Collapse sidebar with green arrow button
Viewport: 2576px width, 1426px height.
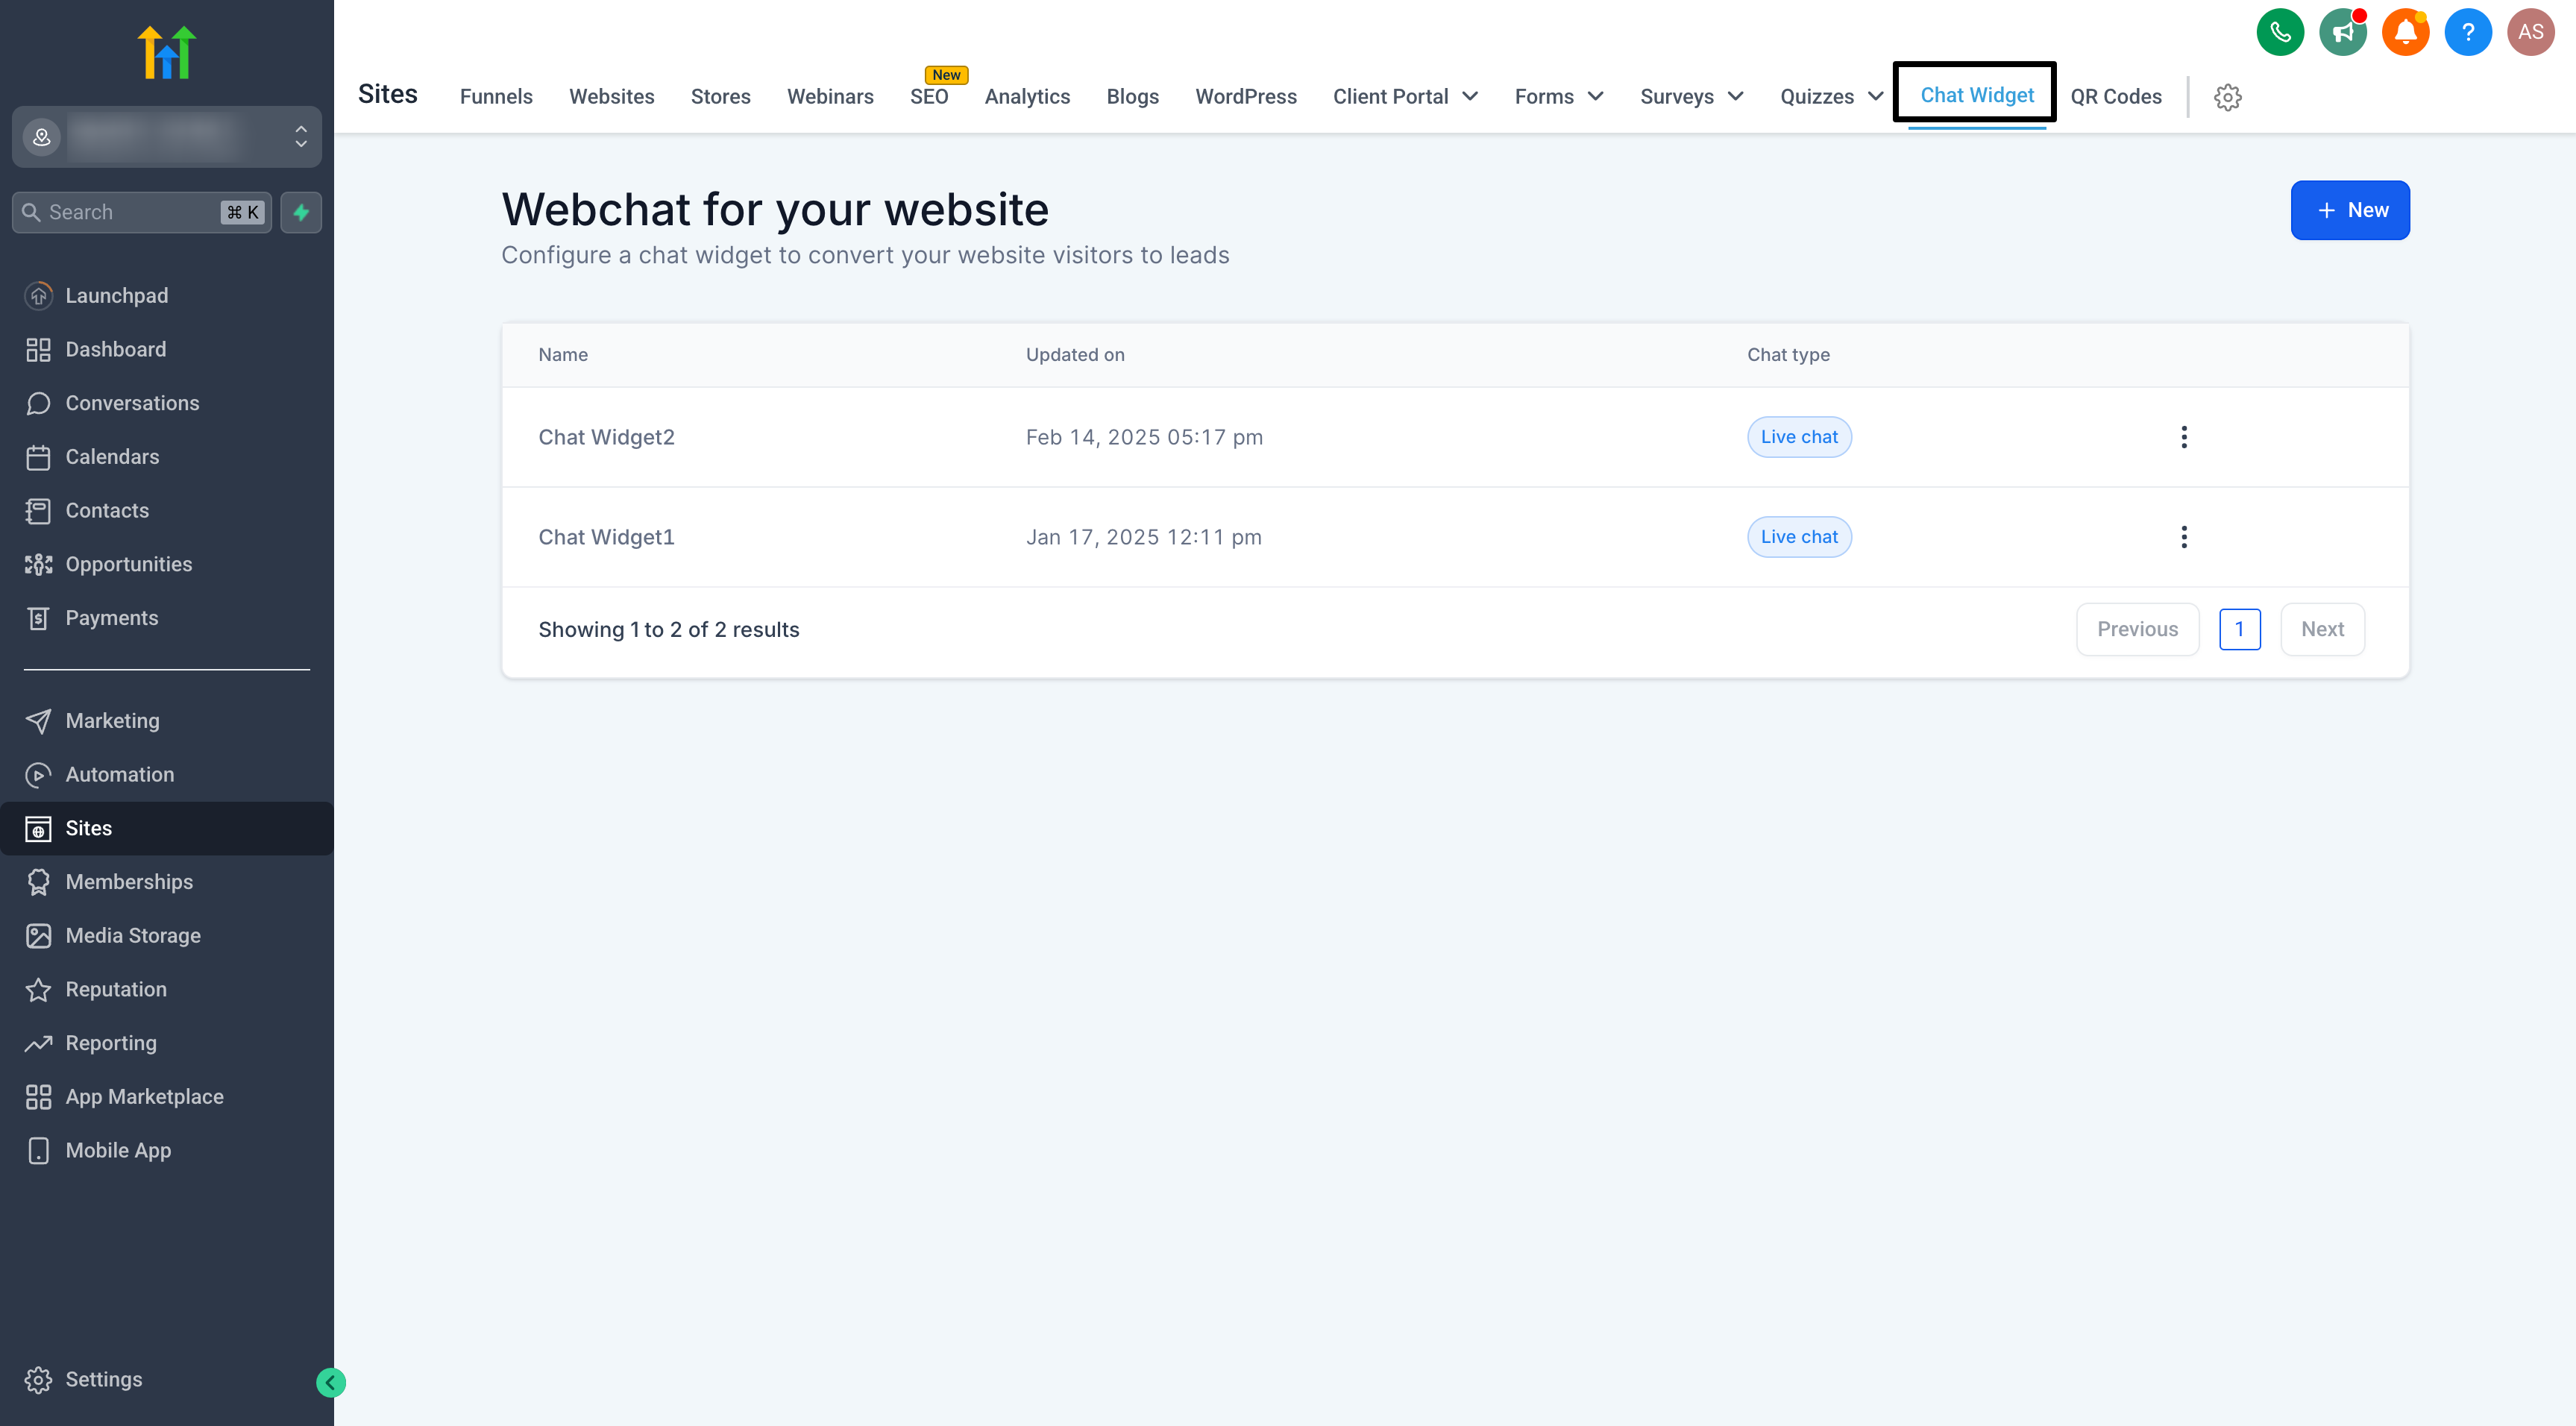pyautogui.click(x=331, y=1382)
